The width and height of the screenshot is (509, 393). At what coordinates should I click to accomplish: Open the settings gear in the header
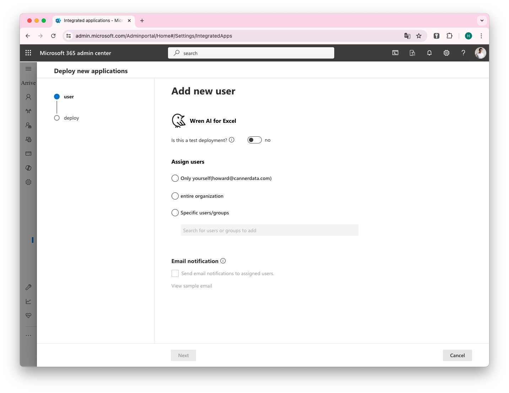pyautogui.click(x=446, y=53)
